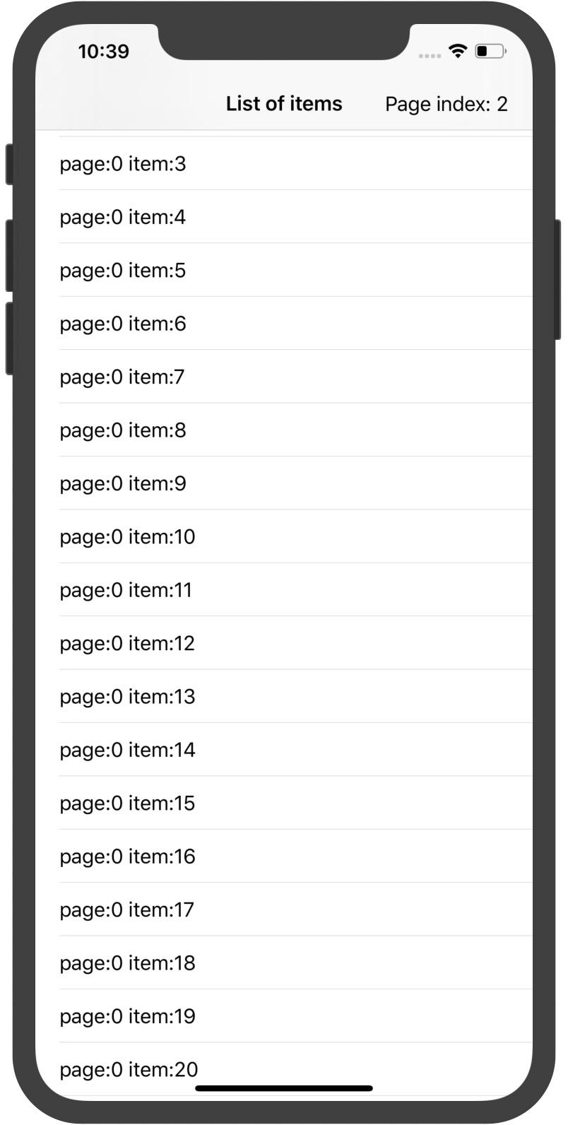This screenshot has width=568, height=1125.
Task: Select row page:0 item:19
Action: pos(284,1016)
